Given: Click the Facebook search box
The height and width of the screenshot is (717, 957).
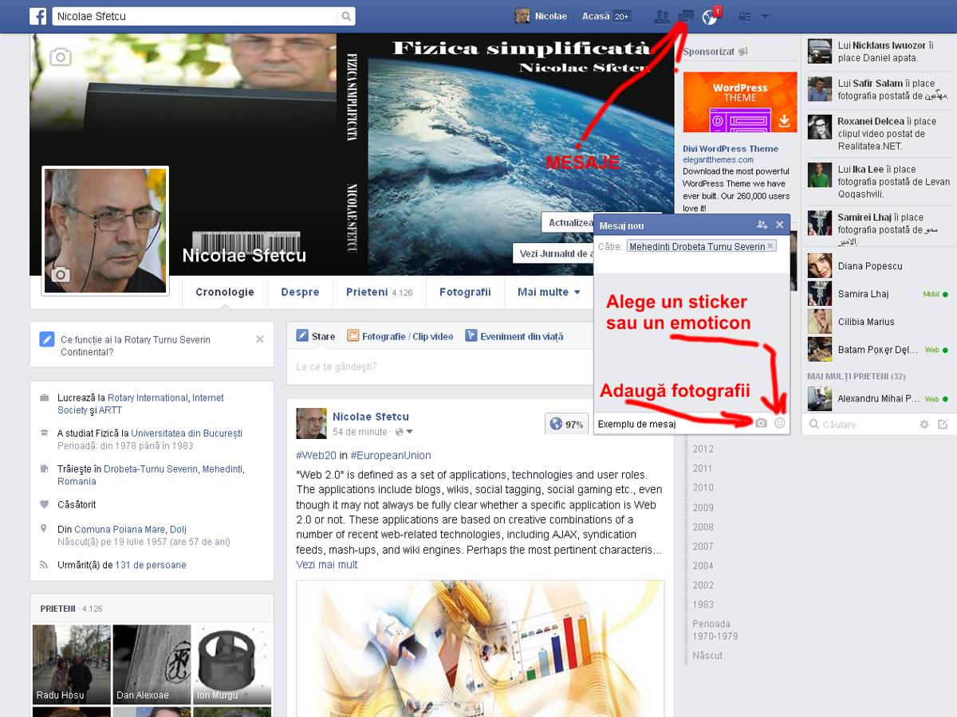Looking at the screenshot, I should click(195, 16).
